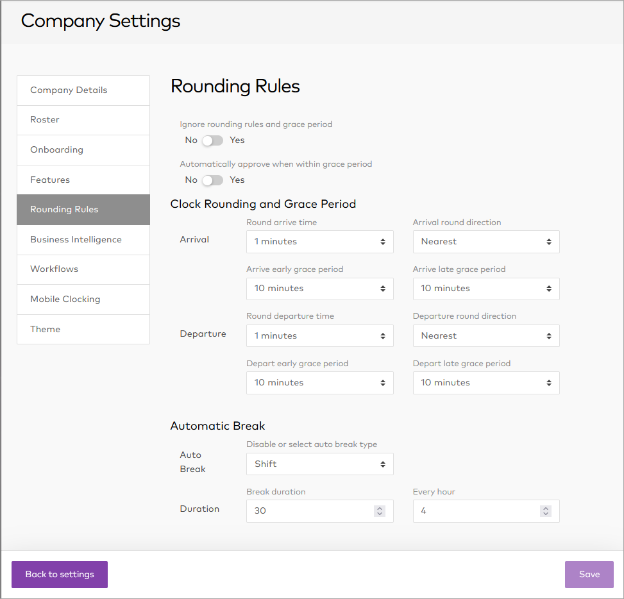Open Depart late grace period dropdown
The height and width of the screenshot is (599, 624).
pos(485,383)
